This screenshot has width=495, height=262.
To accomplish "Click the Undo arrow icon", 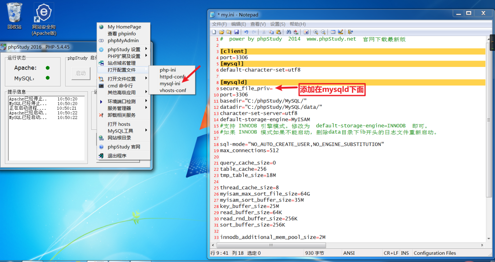I will [x=246, y=32].
